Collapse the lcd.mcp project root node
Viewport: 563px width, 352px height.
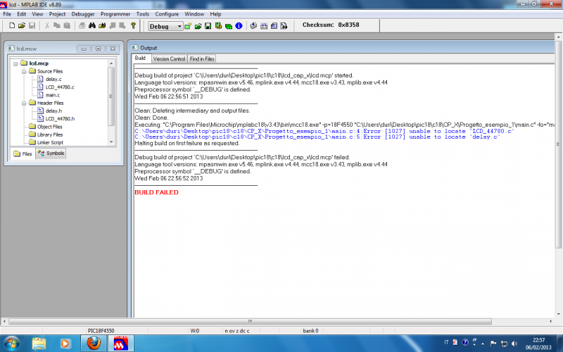click(15, 64)
